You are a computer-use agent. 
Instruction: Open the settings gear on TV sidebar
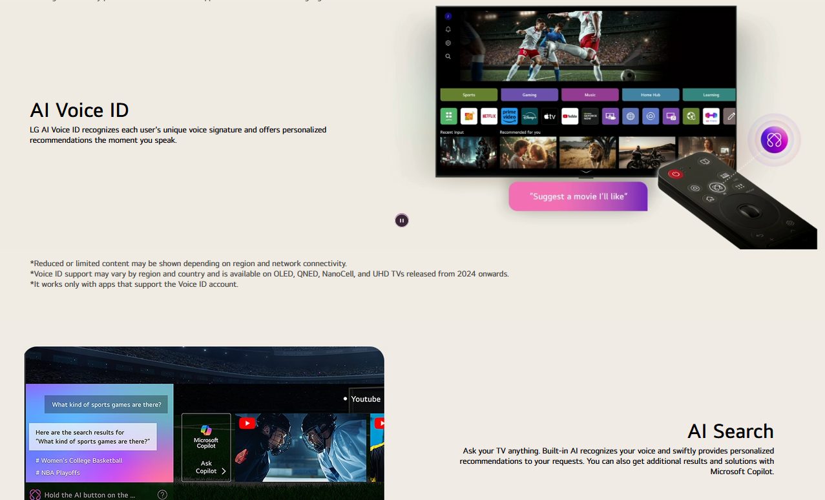coord(448,43)
